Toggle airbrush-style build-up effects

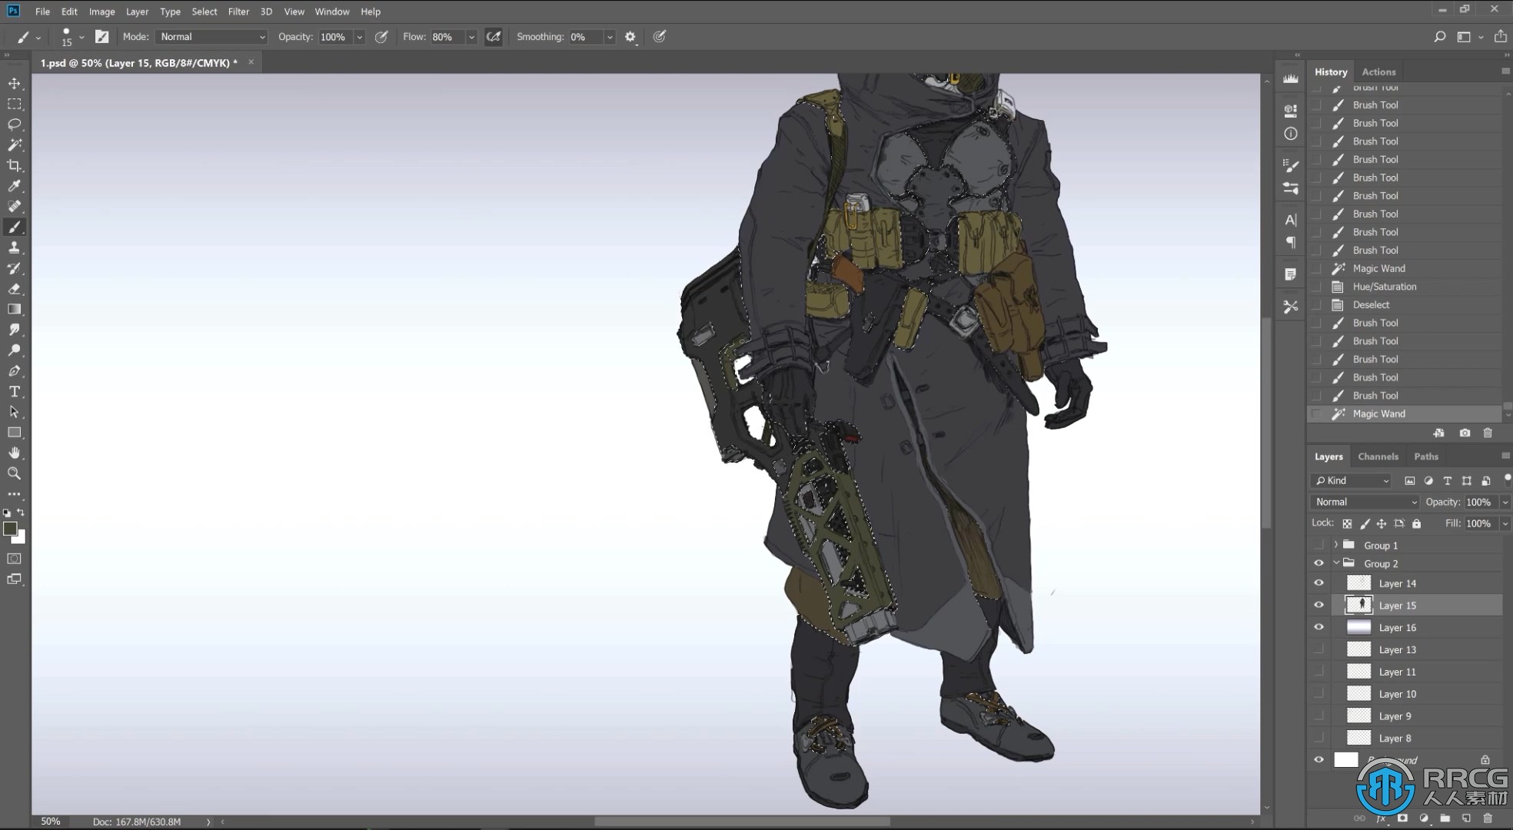click(494, 37)
